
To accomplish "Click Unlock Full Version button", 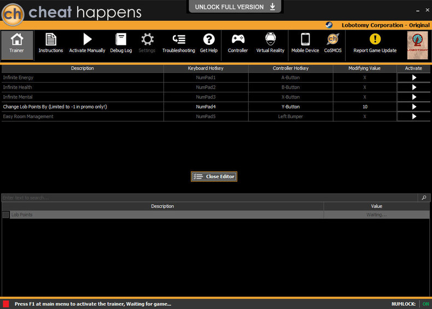I will [x=235, y=7].
